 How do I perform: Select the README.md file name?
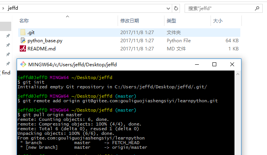tap(41, 49)
